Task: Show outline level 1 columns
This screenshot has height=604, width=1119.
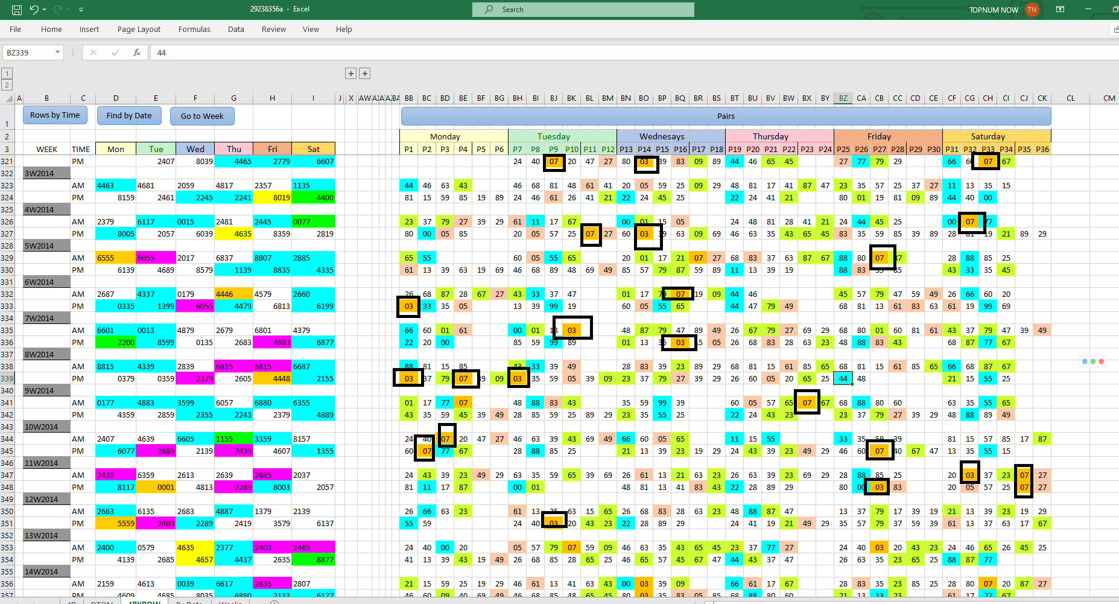Action: (7, 74)
